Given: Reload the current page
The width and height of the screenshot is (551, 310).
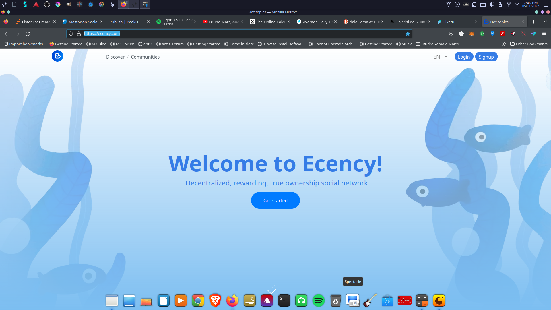Looking at the screenshot, I should (28, 34).
